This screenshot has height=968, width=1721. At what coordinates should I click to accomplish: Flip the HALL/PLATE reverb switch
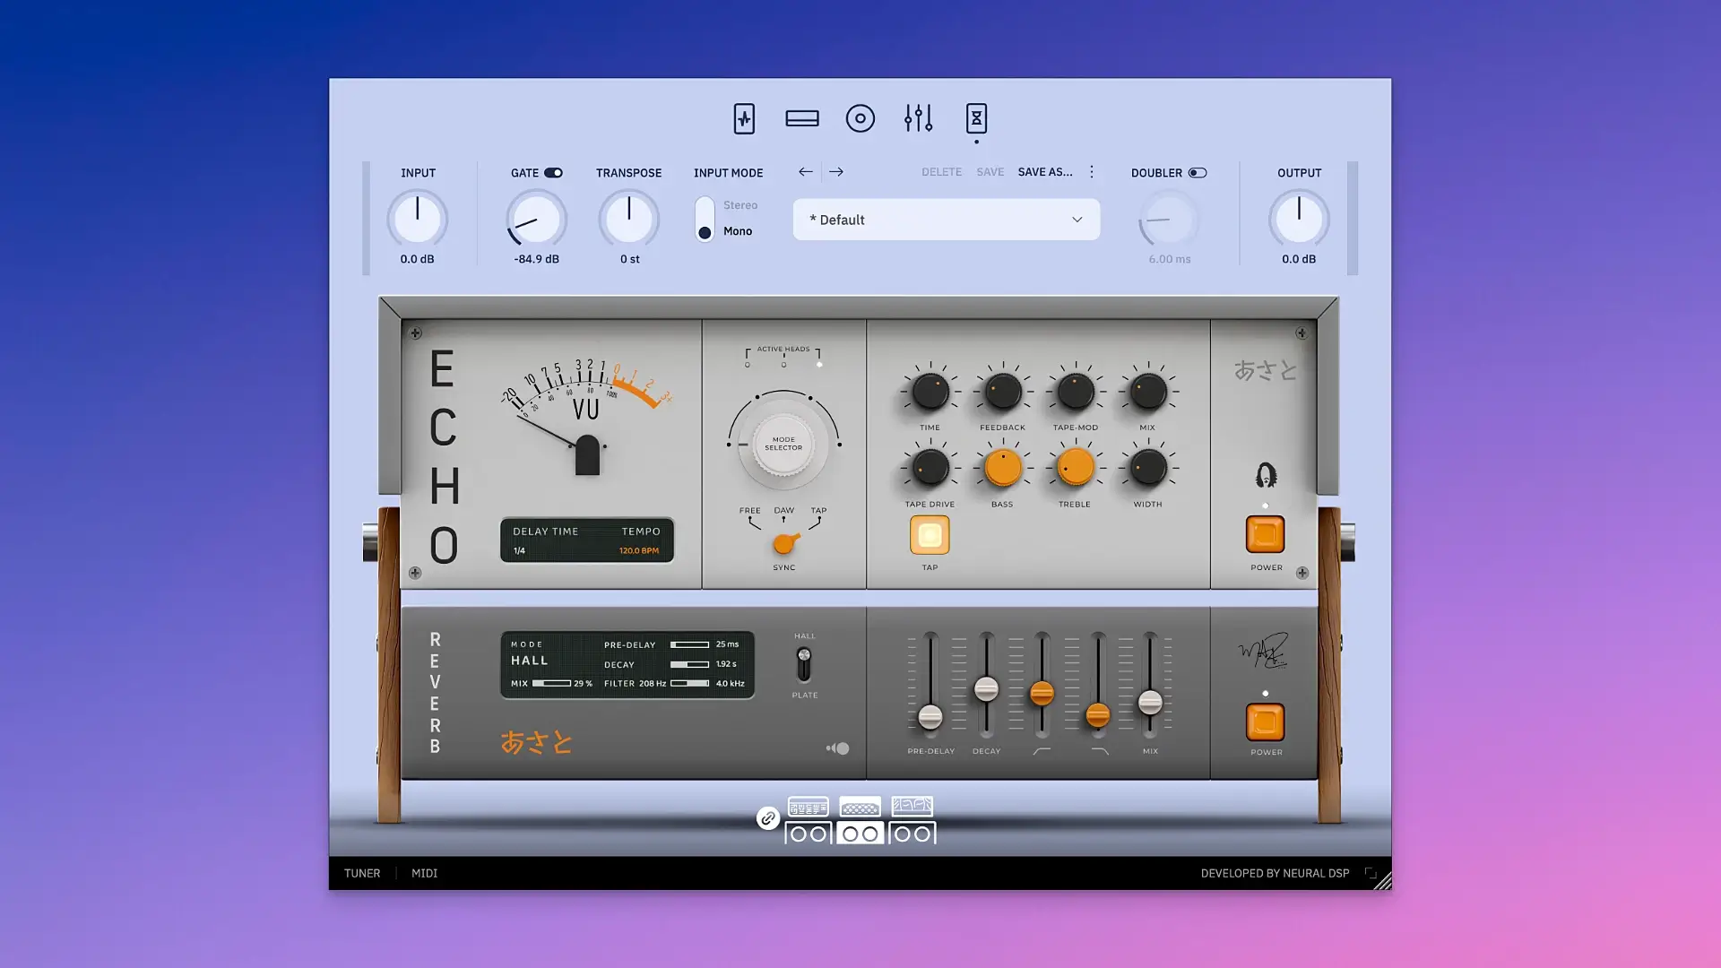coord(804,665)
